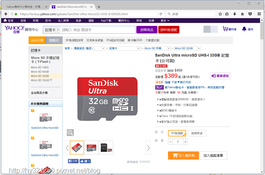Expand the 記憶卡 breadcrumb dropdown
The width and height of the screenshot is (265, 175).
coord(138,49)
